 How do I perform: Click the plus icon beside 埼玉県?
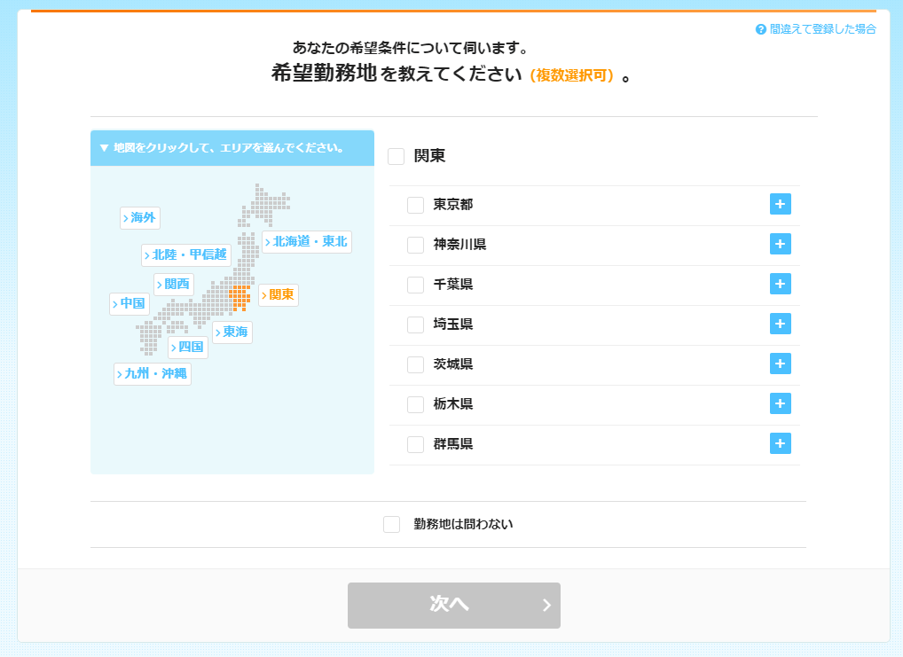pyautogui.click(x=780, y=324)
